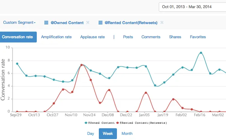
Task: Show the Favorites metric
Action: pos(198,37)
